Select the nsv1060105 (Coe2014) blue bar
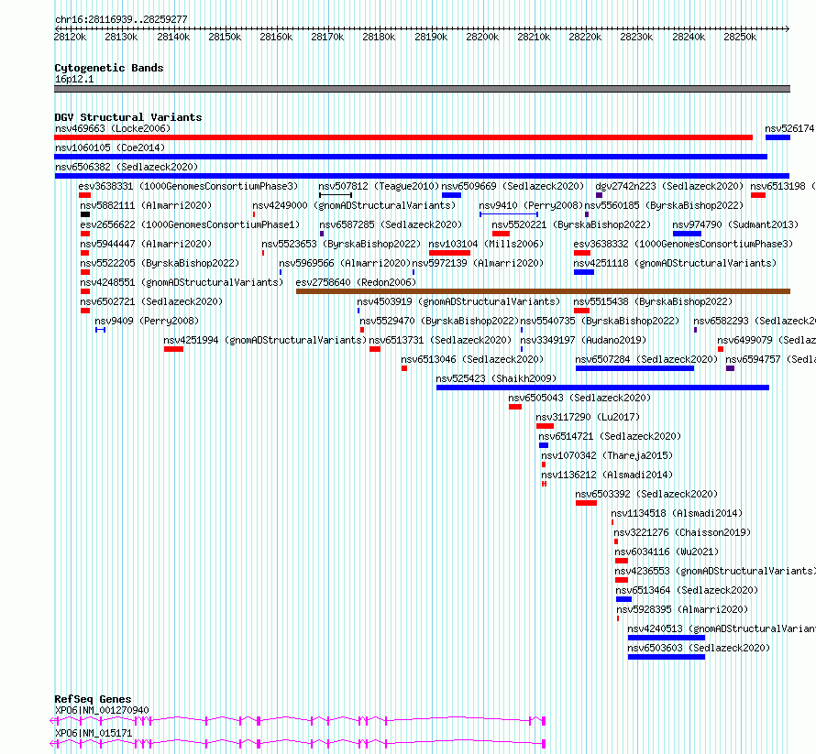Screen dimensions: 816x754 411,157
